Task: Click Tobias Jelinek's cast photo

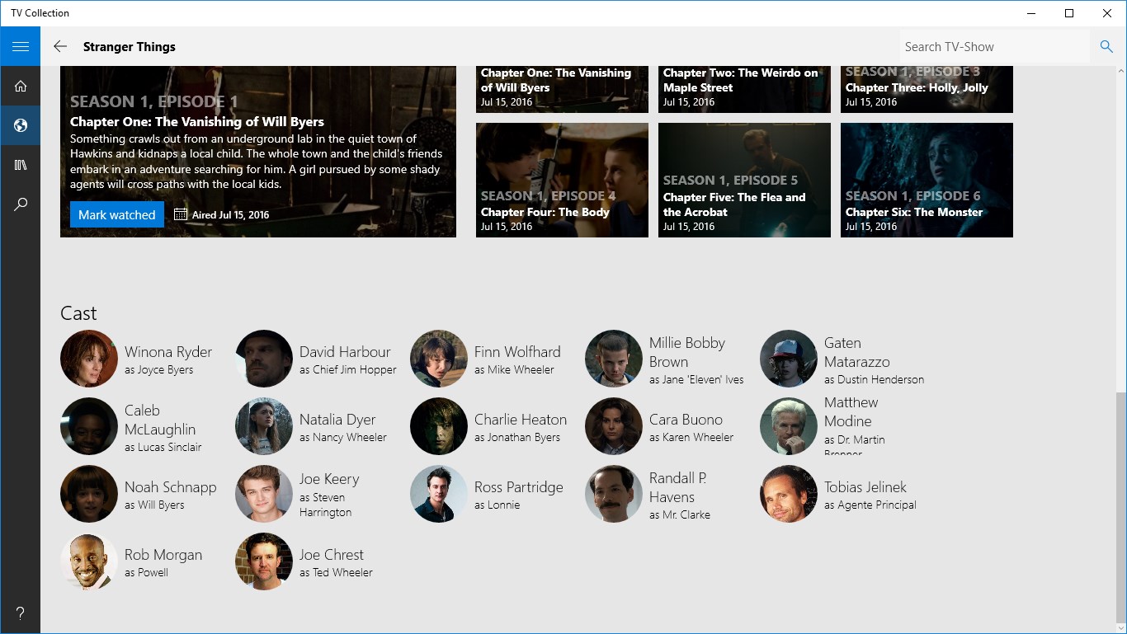Action: click(789, 494)
